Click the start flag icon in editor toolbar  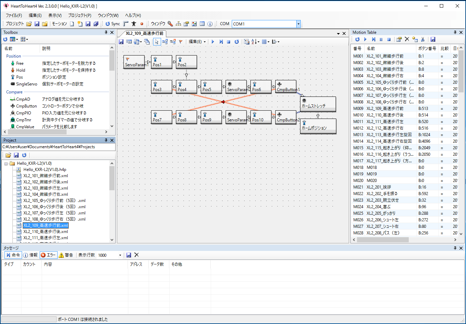click(x=181, y=42)
